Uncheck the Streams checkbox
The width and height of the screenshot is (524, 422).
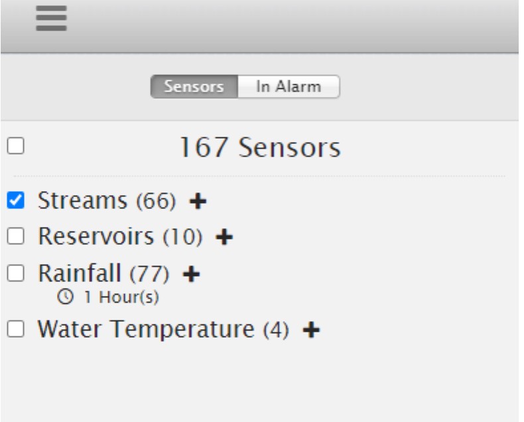coord(15,200)
